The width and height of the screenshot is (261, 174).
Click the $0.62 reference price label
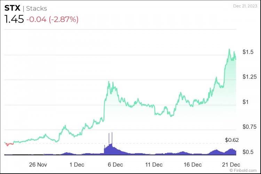(232, 140)
